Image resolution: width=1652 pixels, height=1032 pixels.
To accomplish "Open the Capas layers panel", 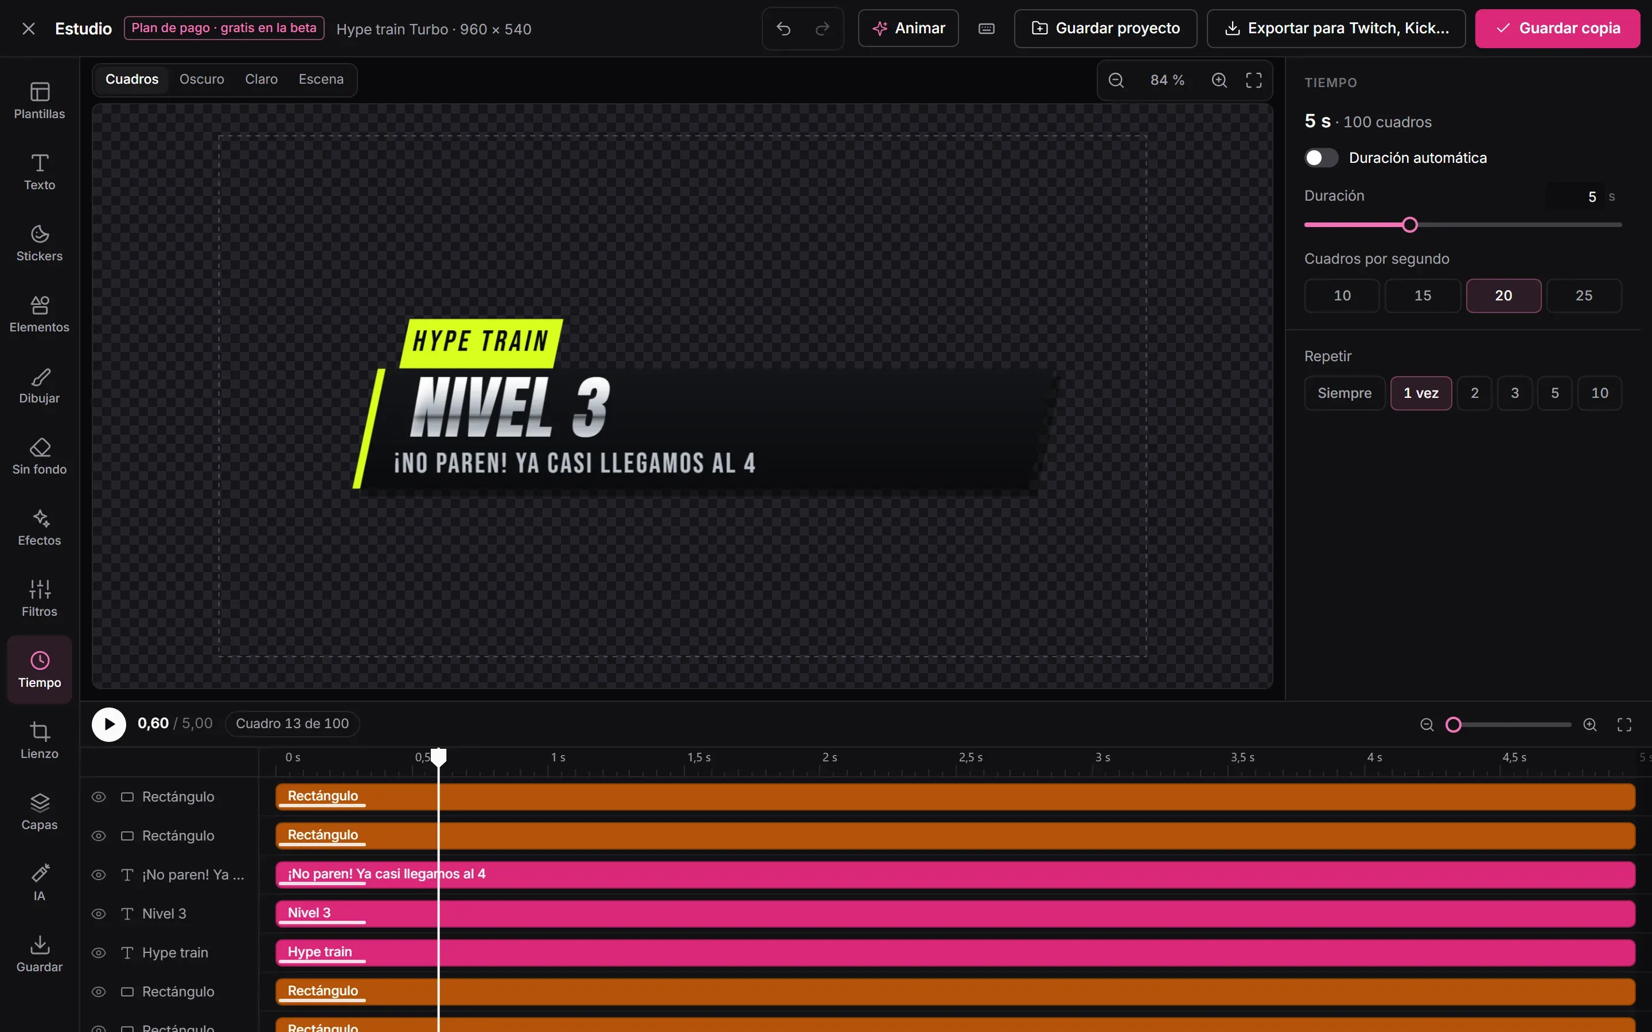I will point(40,811).
